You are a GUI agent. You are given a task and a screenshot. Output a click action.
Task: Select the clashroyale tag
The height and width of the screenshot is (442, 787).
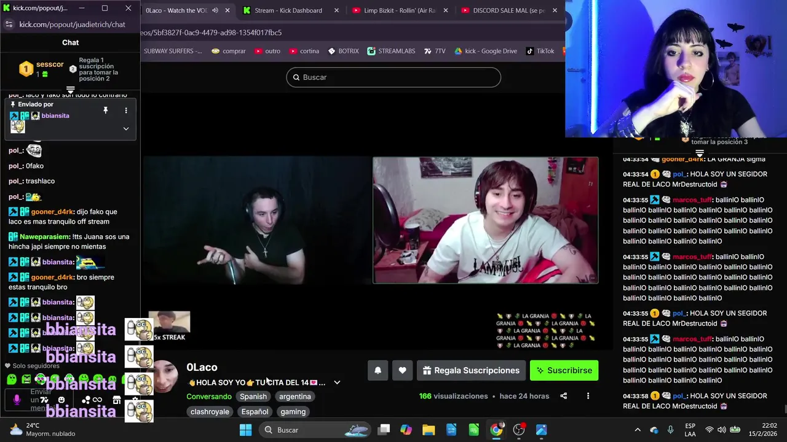[x=210, y=412]
